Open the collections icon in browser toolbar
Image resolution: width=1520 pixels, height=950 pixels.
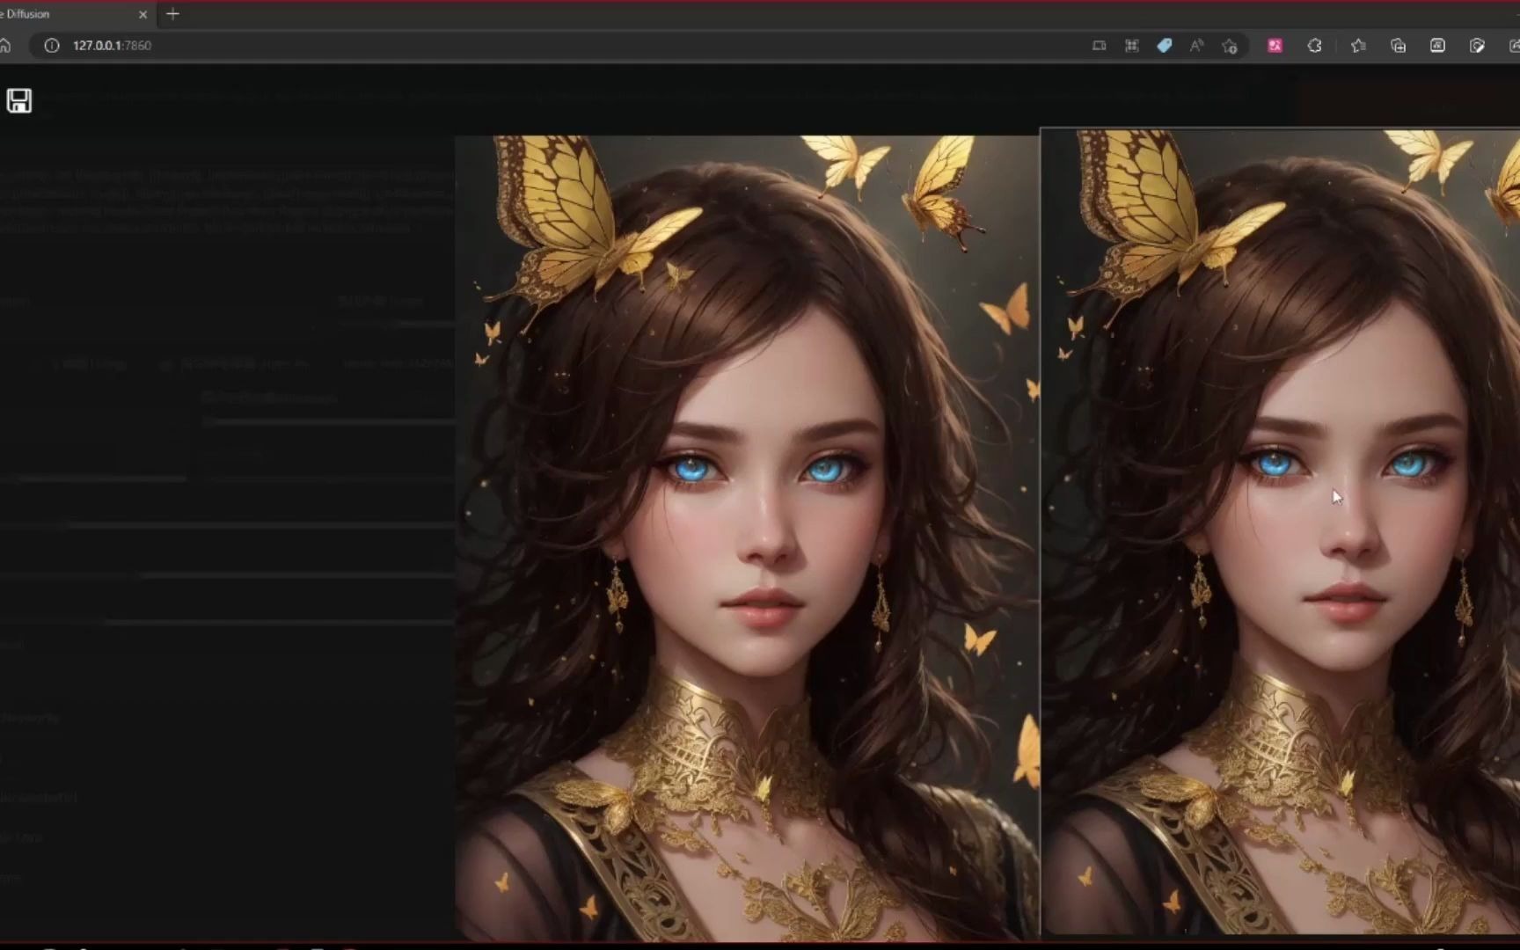coord(1398,45)
